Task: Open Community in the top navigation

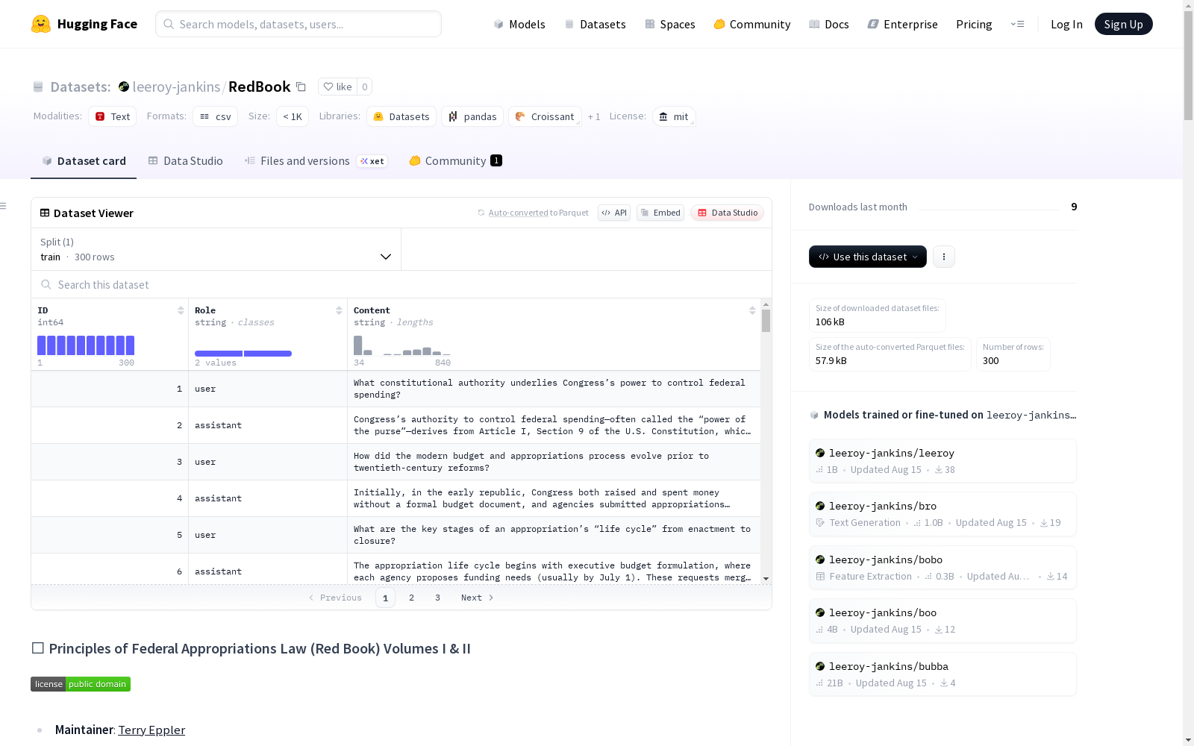Action: point(752,24)
